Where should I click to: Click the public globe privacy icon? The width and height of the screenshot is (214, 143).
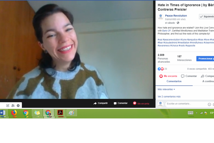[178, 23]
